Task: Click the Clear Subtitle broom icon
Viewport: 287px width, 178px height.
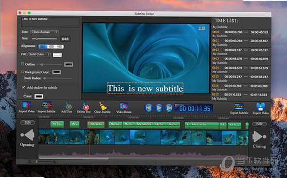Action: (103, 106)
